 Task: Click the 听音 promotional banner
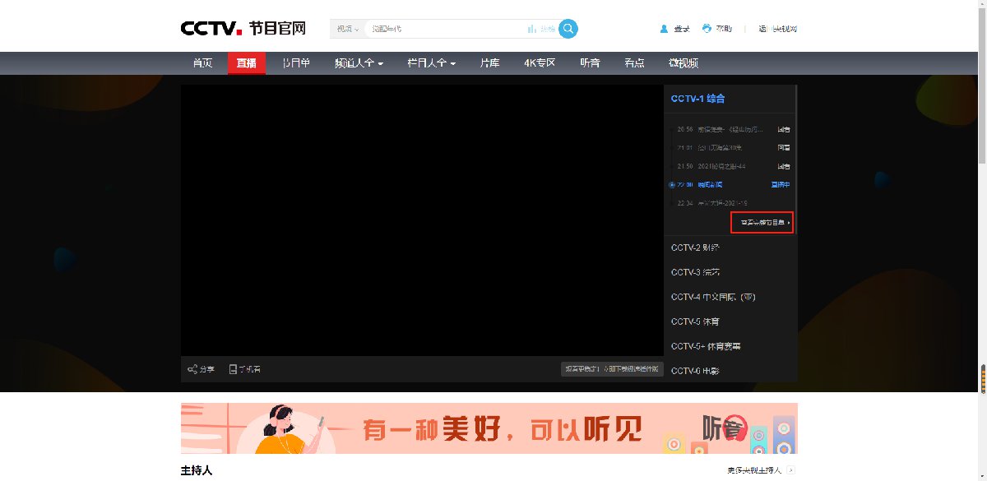(x=489, y=428)
